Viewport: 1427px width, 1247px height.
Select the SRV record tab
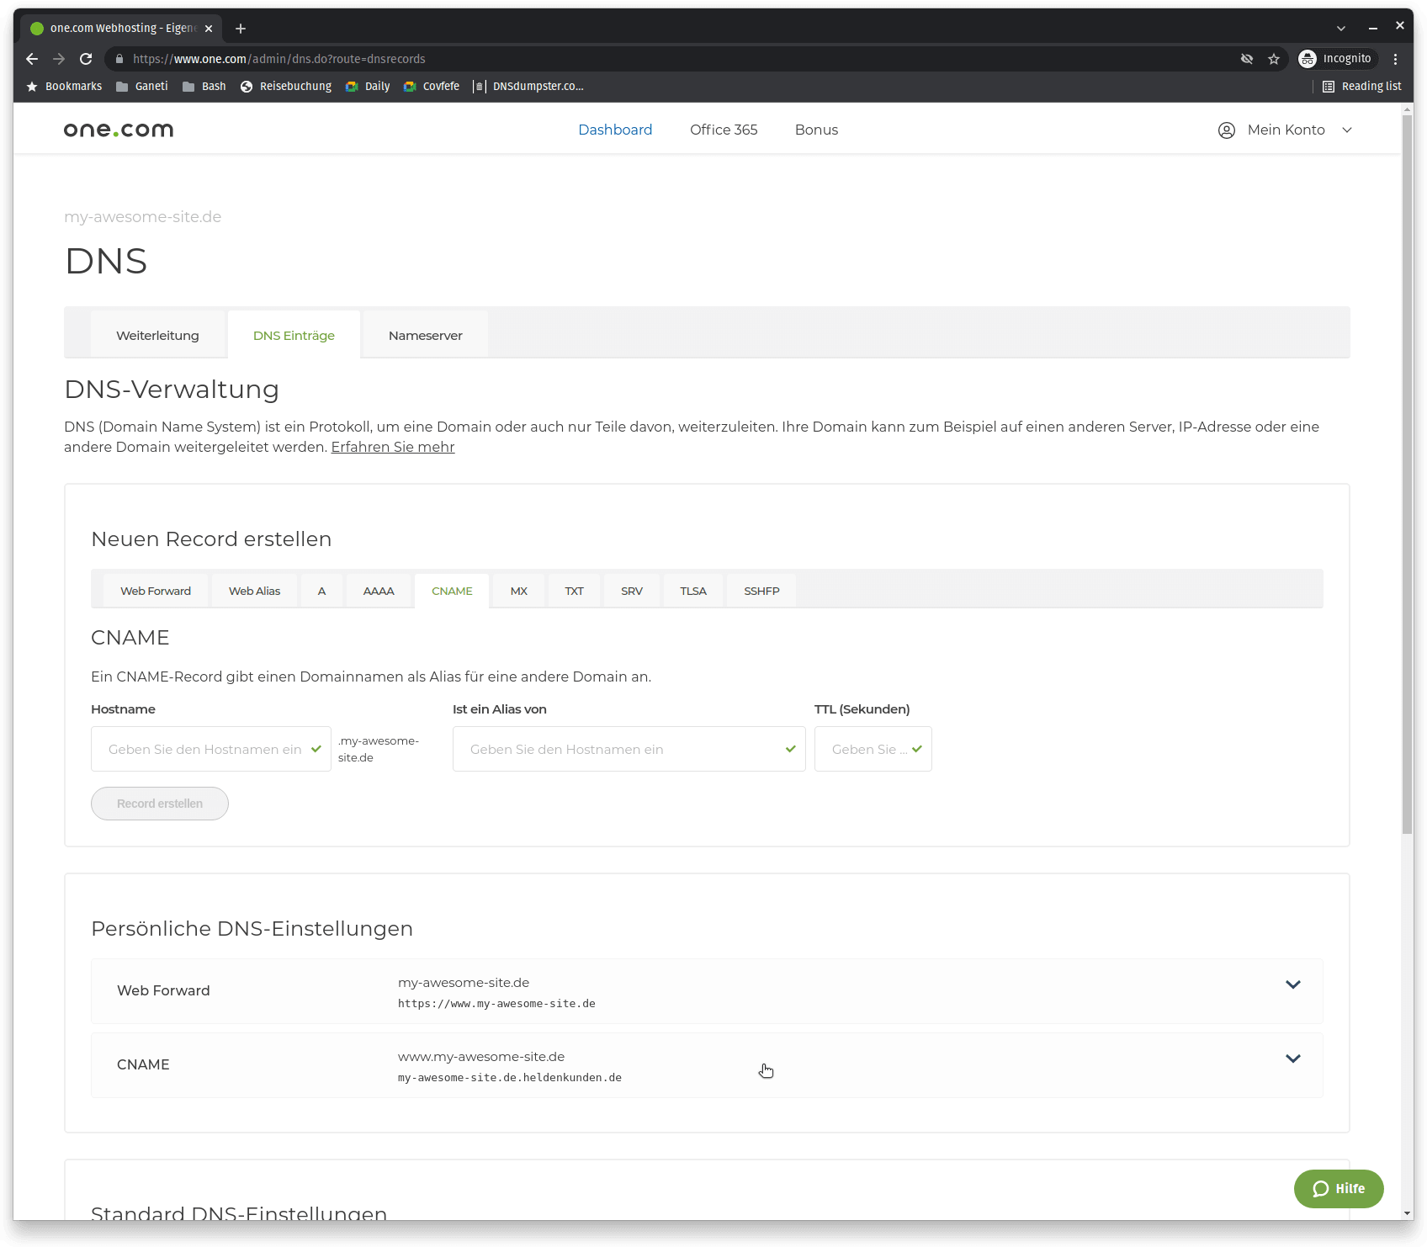pyautogui.click(x=632, y=591)
